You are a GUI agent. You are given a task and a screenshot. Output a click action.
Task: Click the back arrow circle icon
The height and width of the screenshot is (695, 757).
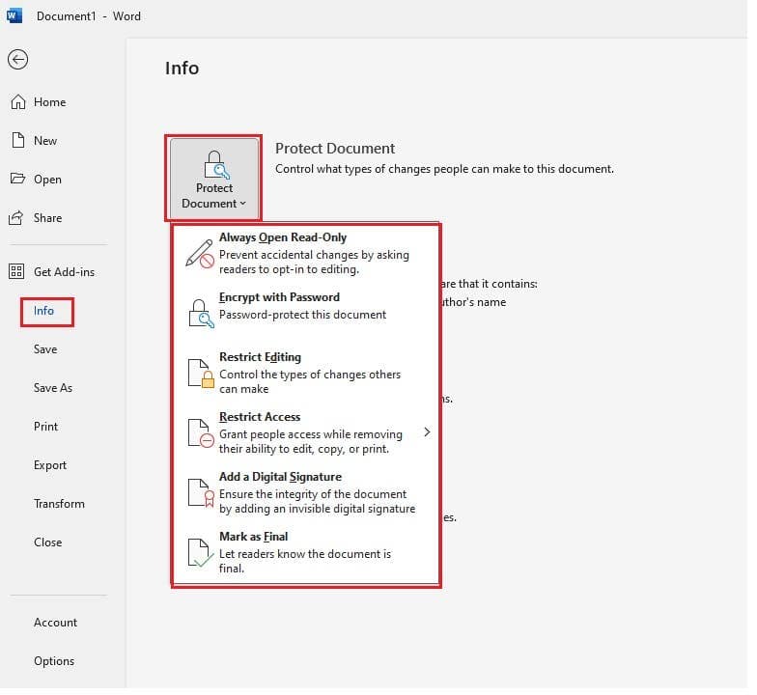pos(17,60)
